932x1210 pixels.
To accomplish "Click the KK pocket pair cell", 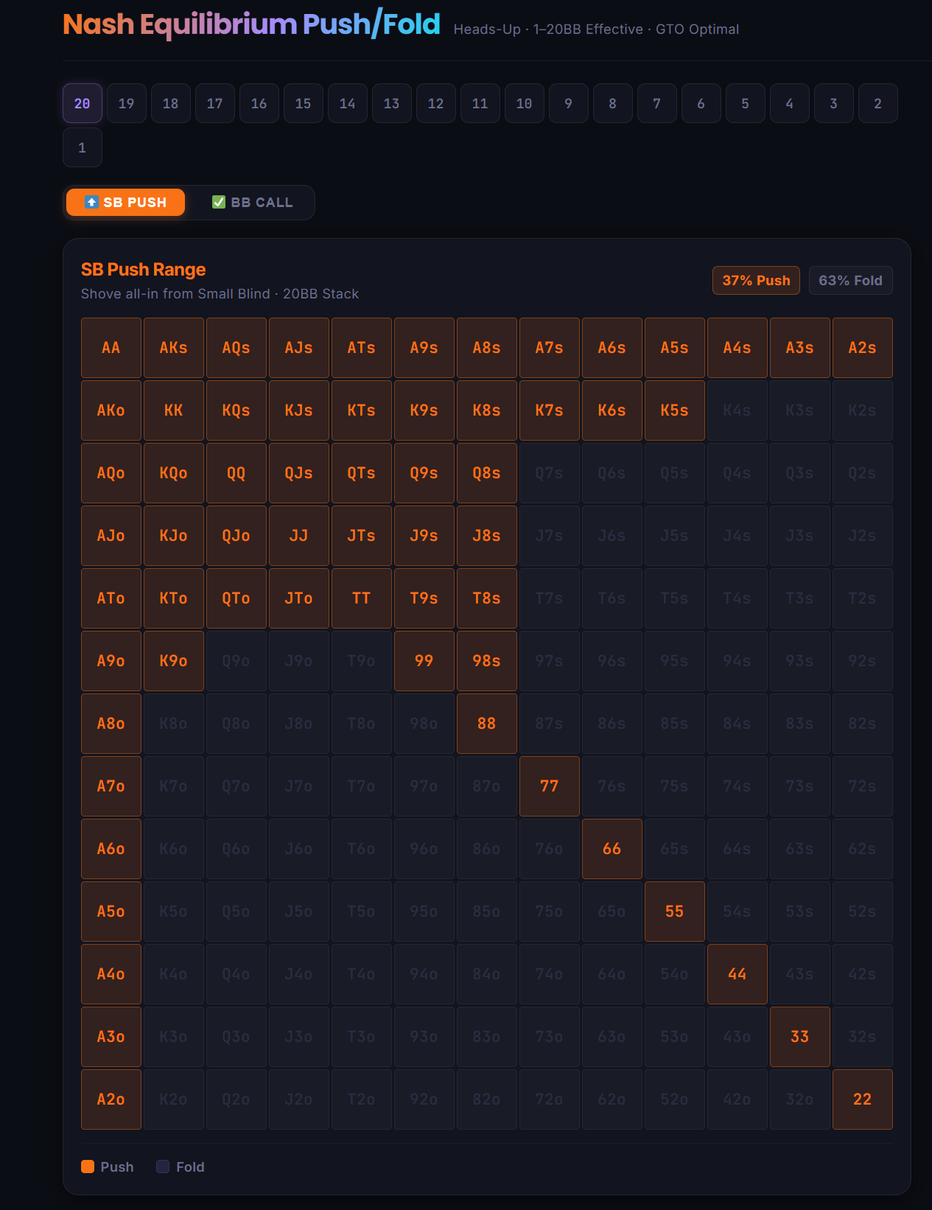I will click(174, 410).
